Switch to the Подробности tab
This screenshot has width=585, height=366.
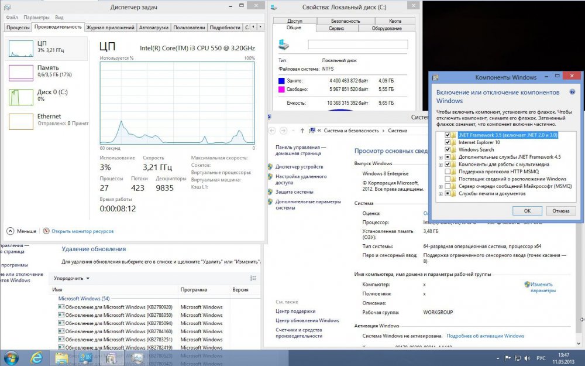click(x=225, y=28)
